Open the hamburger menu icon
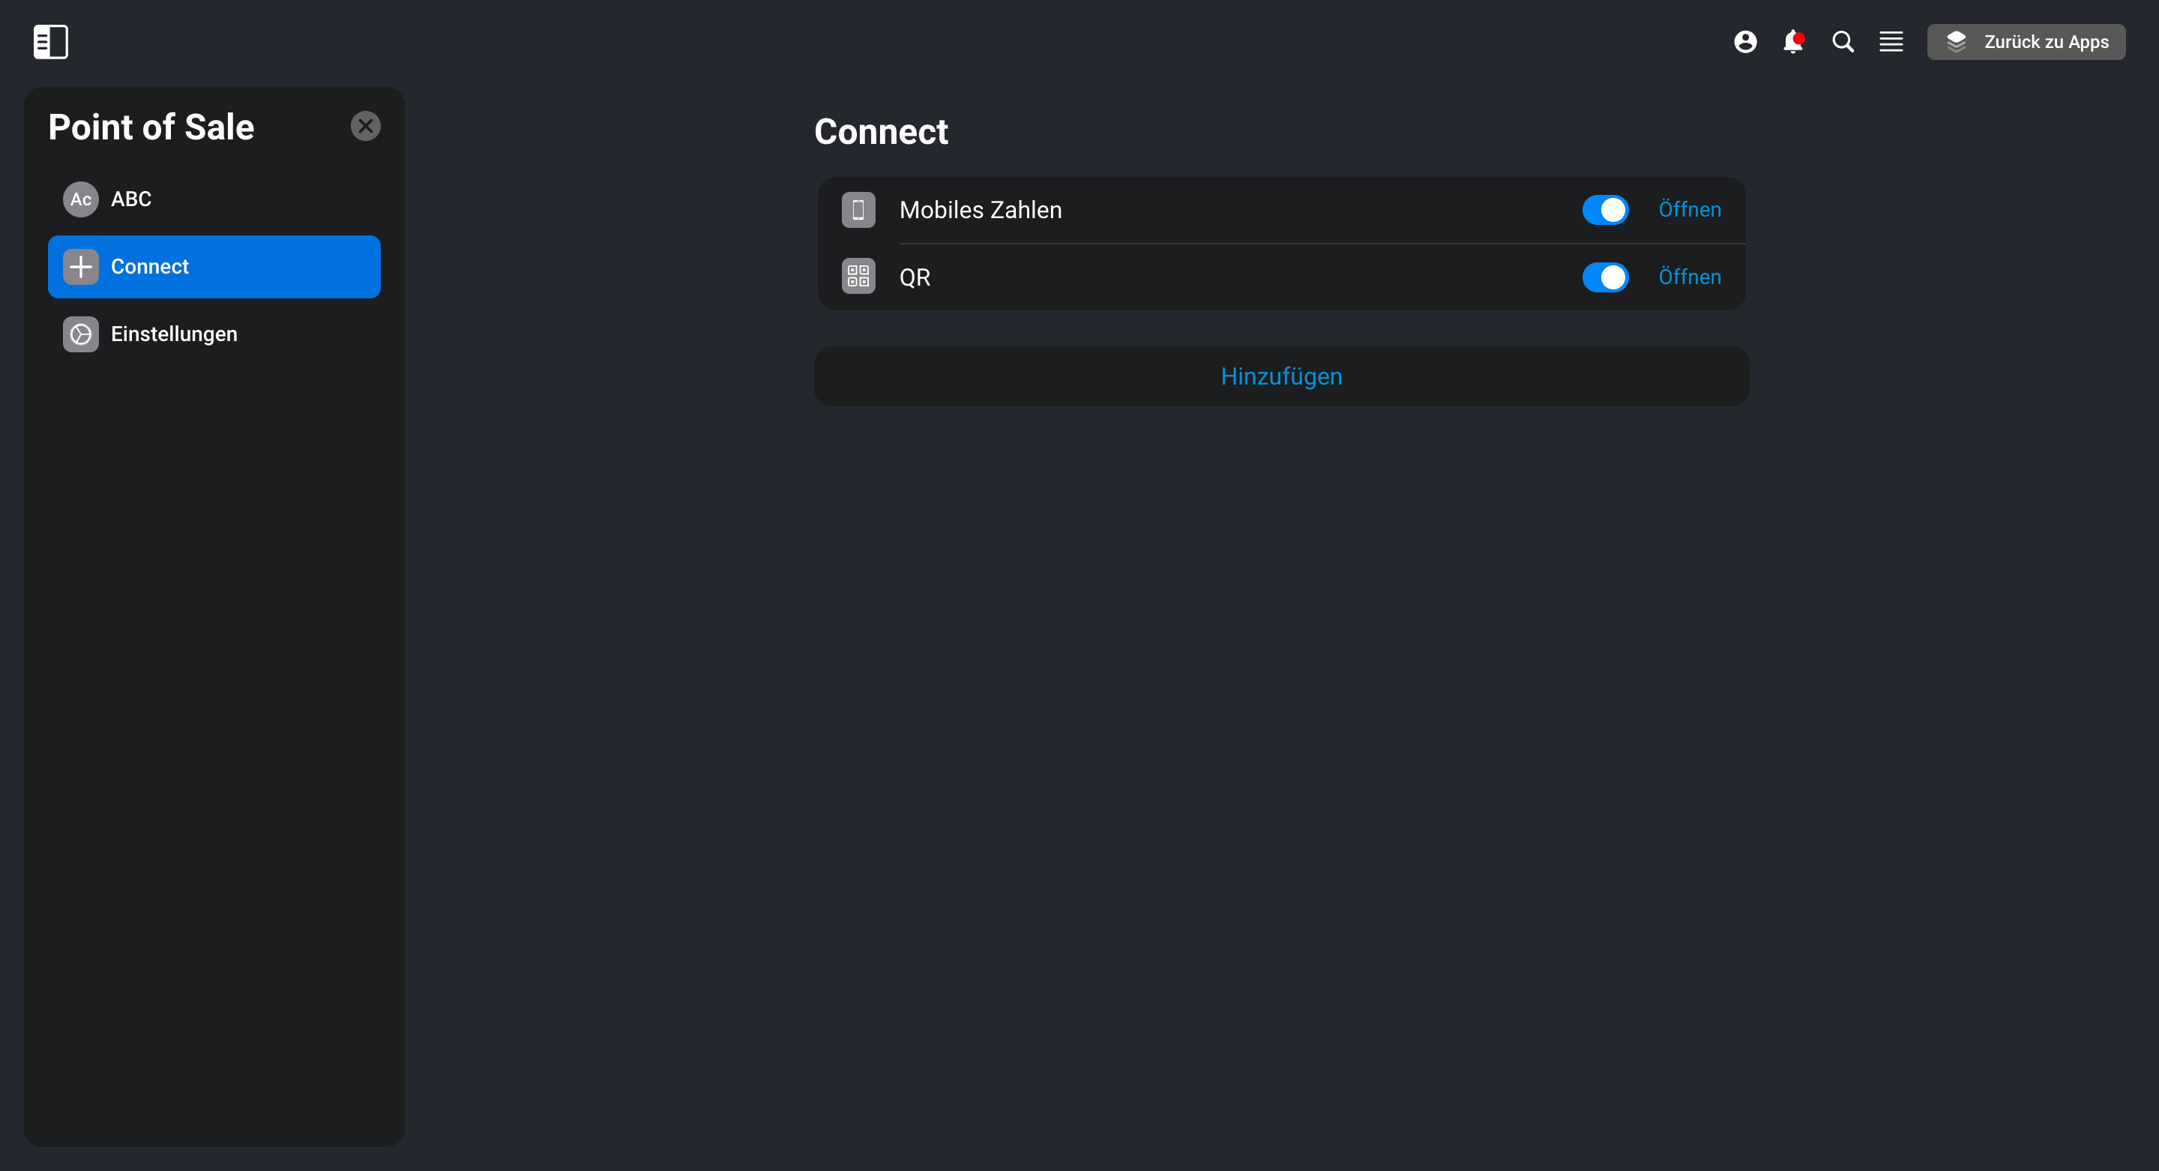 1891,42
